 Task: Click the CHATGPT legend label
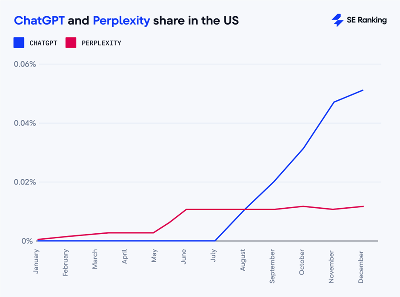(x=44, y=43)
